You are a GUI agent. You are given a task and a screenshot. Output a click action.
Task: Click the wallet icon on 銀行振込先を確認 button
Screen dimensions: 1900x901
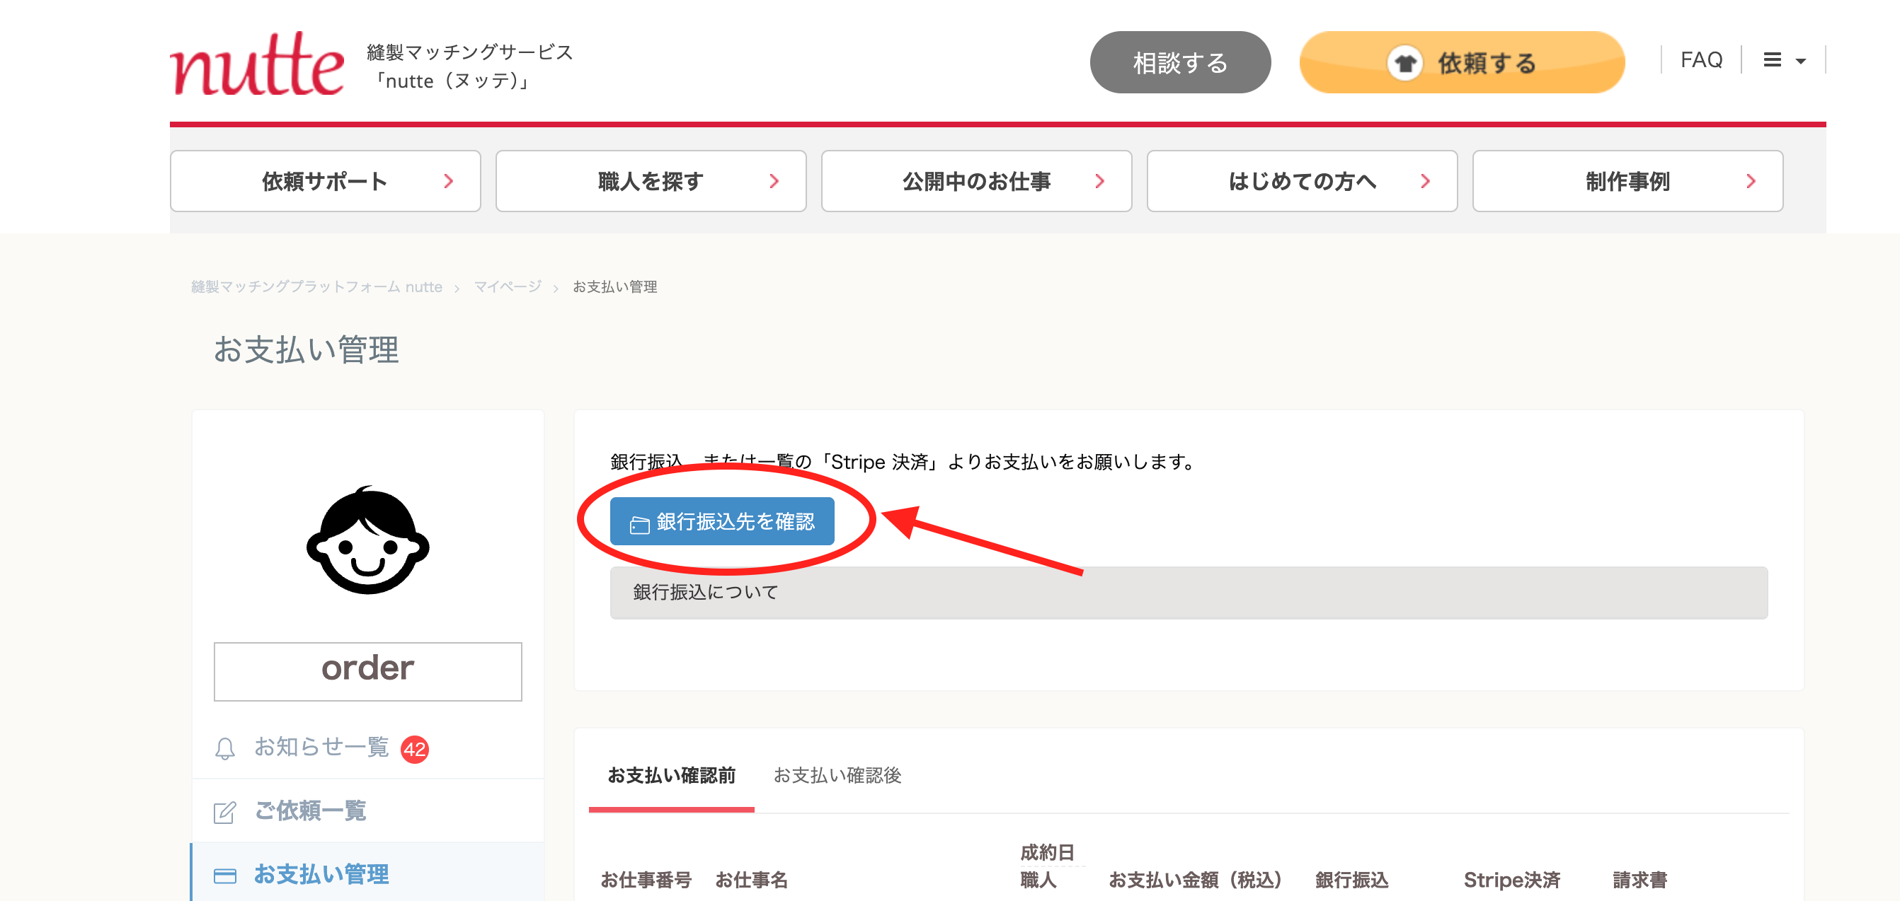(639, 524)
